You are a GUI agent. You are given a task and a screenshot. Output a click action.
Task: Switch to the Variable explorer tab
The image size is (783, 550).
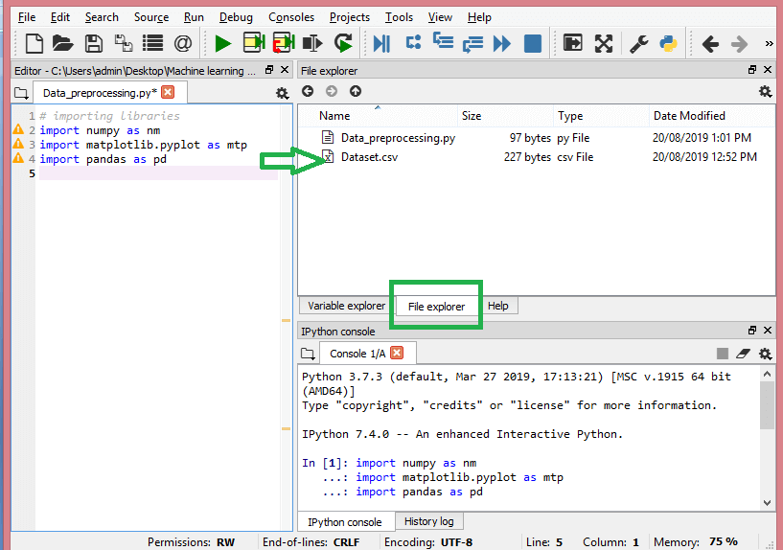346,306
